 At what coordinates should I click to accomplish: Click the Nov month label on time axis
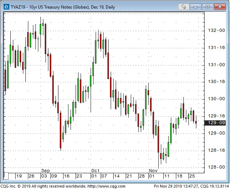[153, 170]
